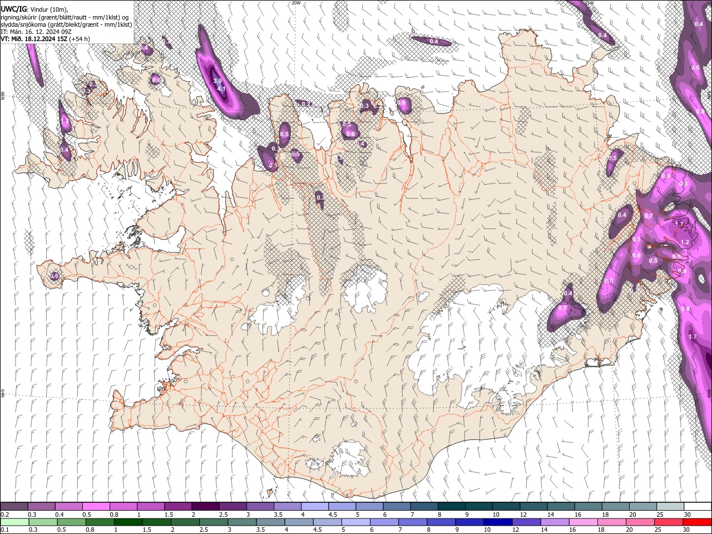Pick the darkest purple upper swatch from 2 to 2.5

(205, 506)
